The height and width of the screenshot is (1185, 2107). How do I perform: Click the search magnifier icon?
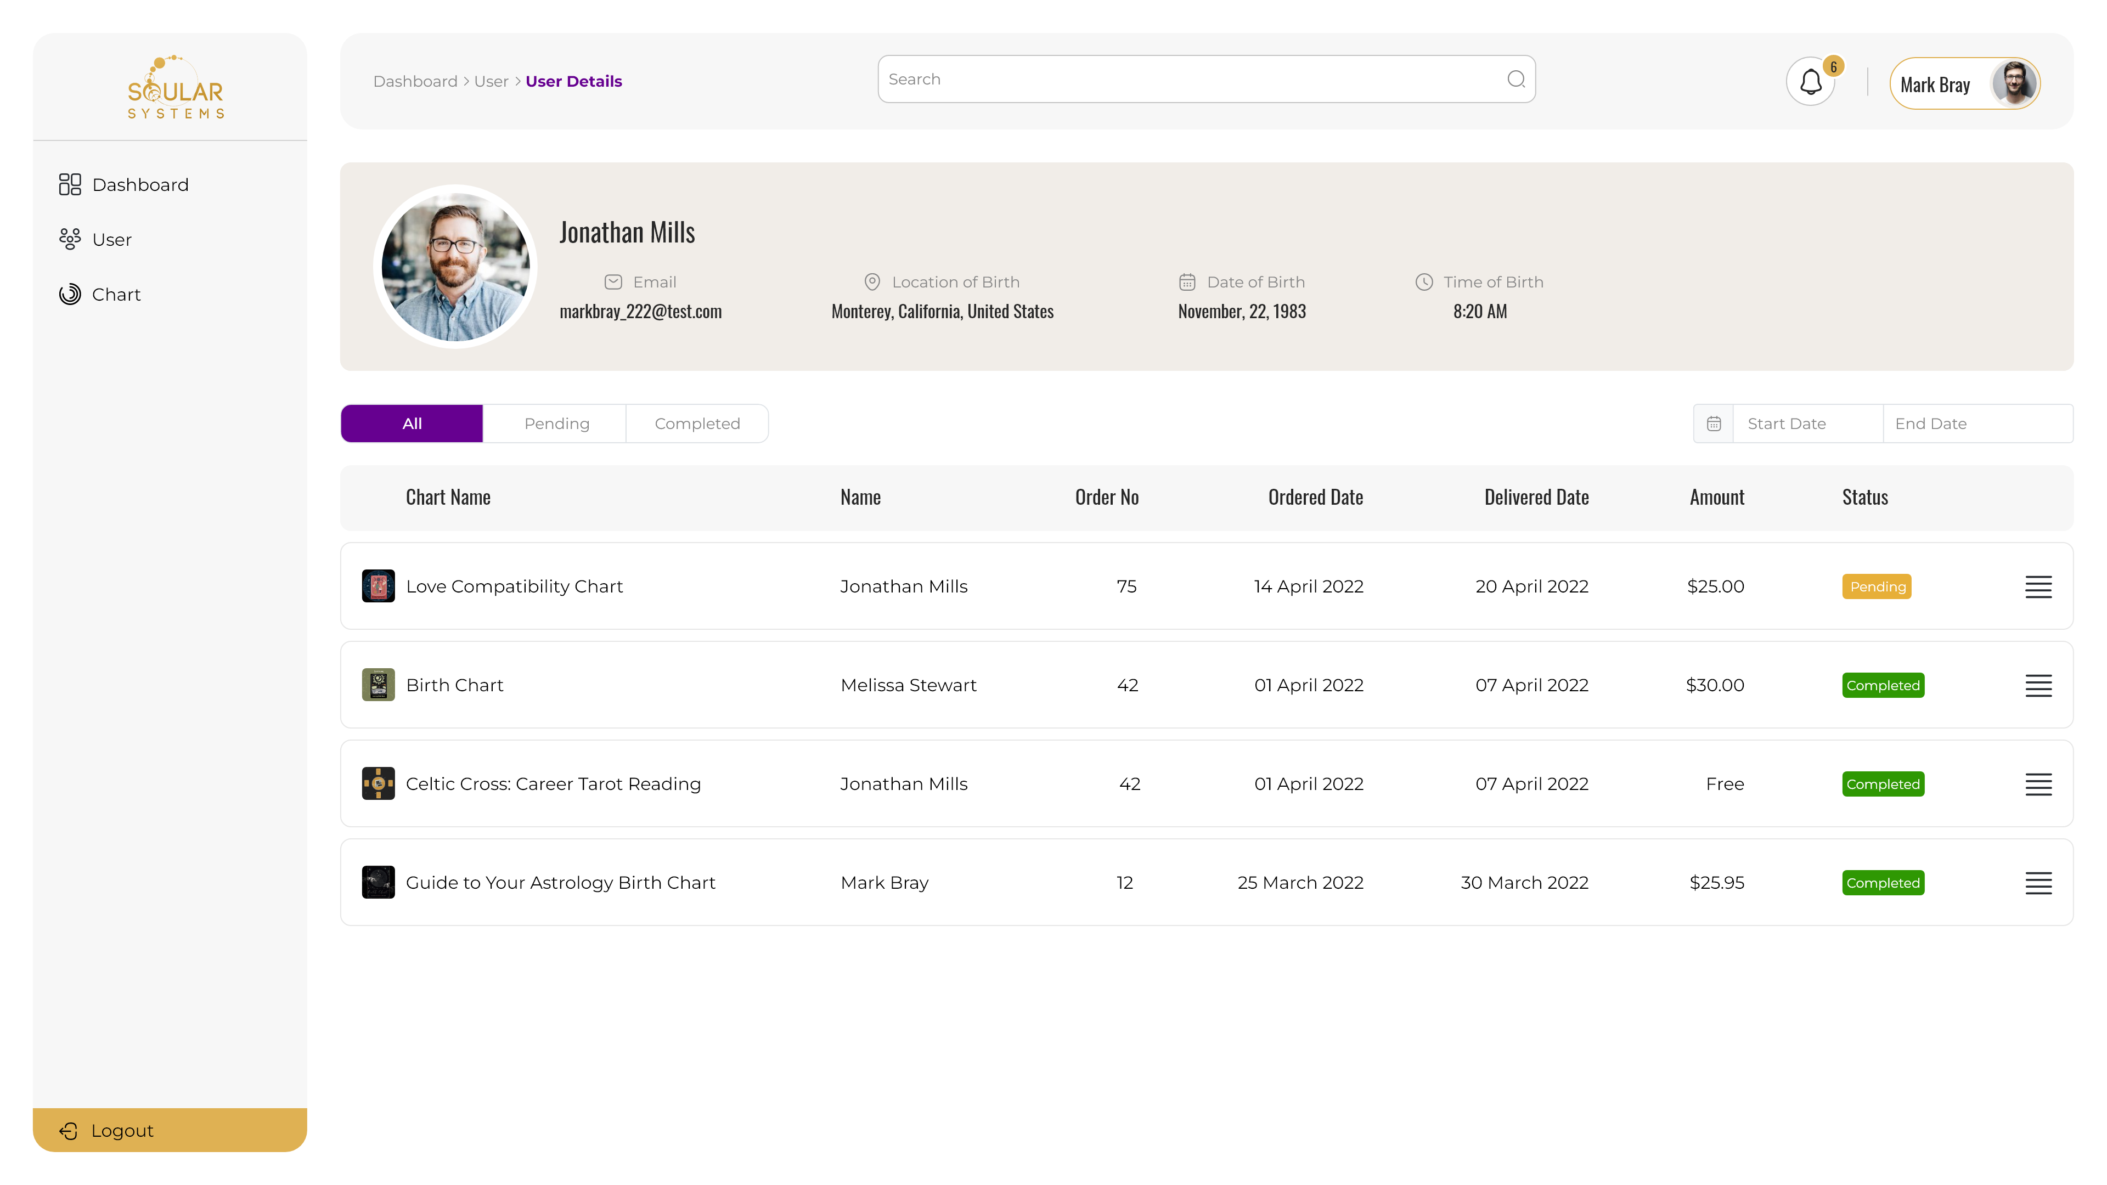(x=1516, y=80)
